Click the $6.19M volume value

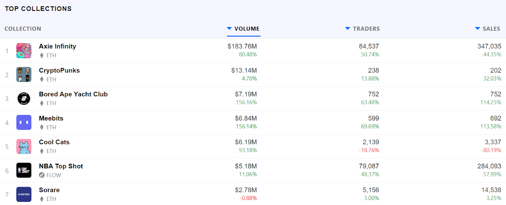pyautogui.click(x=246, y=142)
